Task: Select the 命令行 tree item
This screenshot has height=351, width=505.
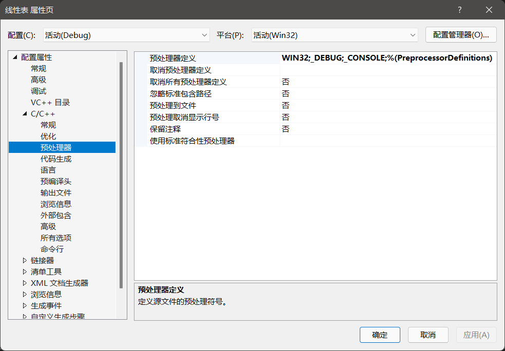Action: pyautogui.click(x=56, y=249)
